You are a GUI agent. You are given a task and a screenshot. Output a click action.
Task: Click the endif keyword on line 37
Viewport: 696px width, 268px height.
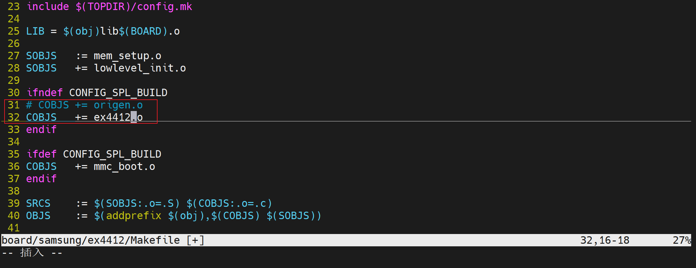coord(41,179)
